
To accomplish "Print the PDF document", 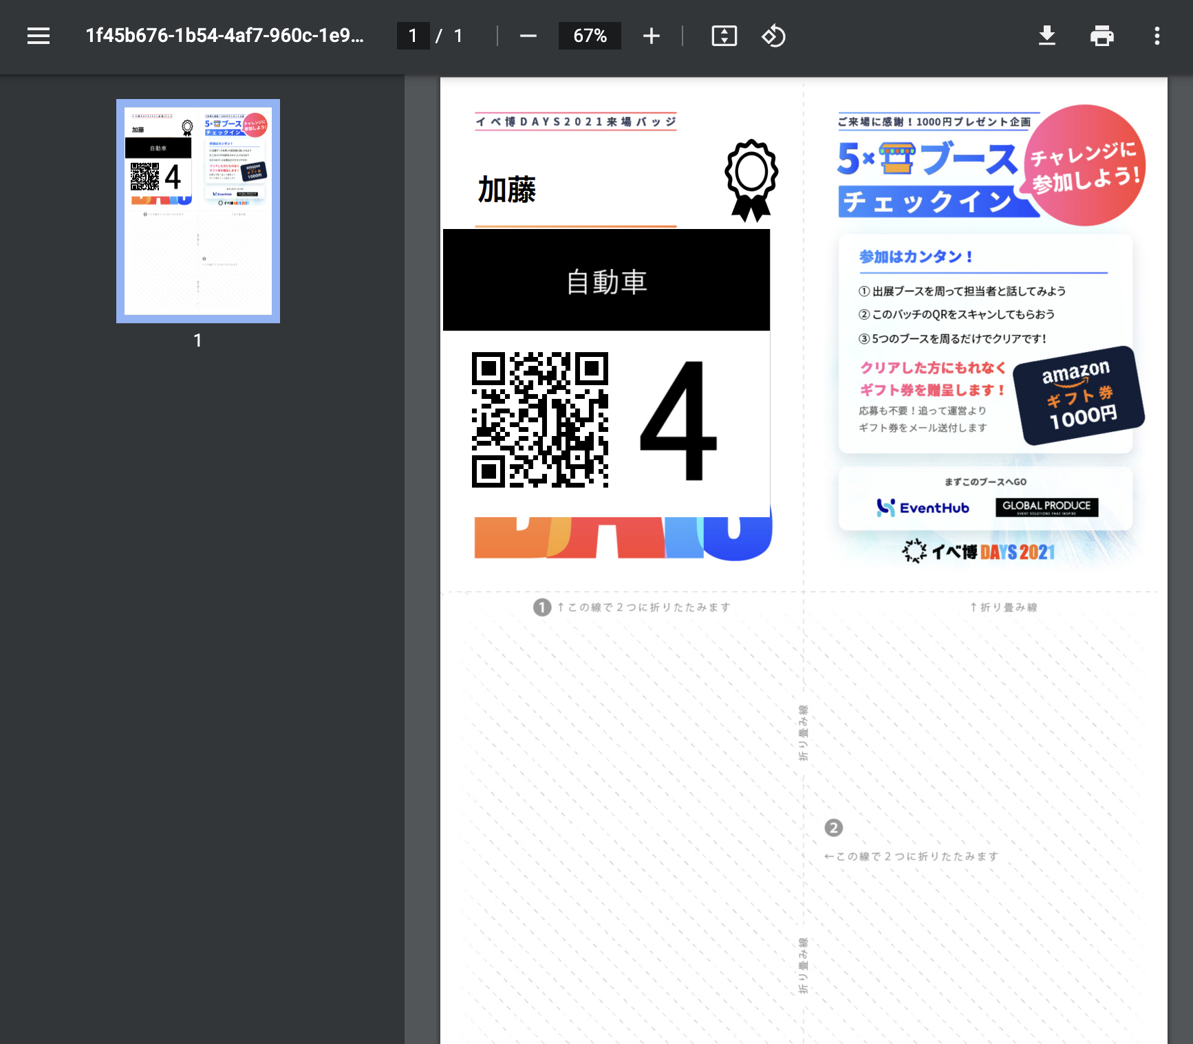I will [x=1101, y=36].
